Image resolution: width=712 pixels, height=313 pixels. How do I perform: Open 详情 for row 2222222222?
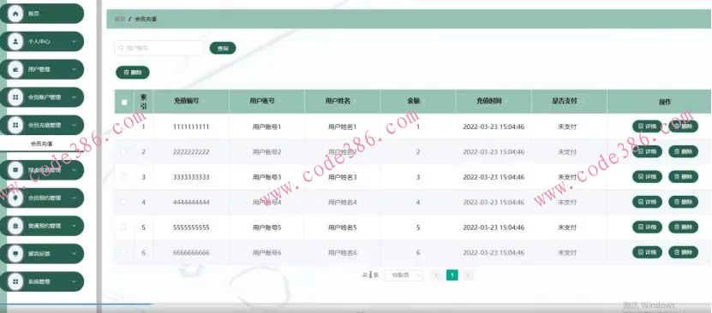647,151
